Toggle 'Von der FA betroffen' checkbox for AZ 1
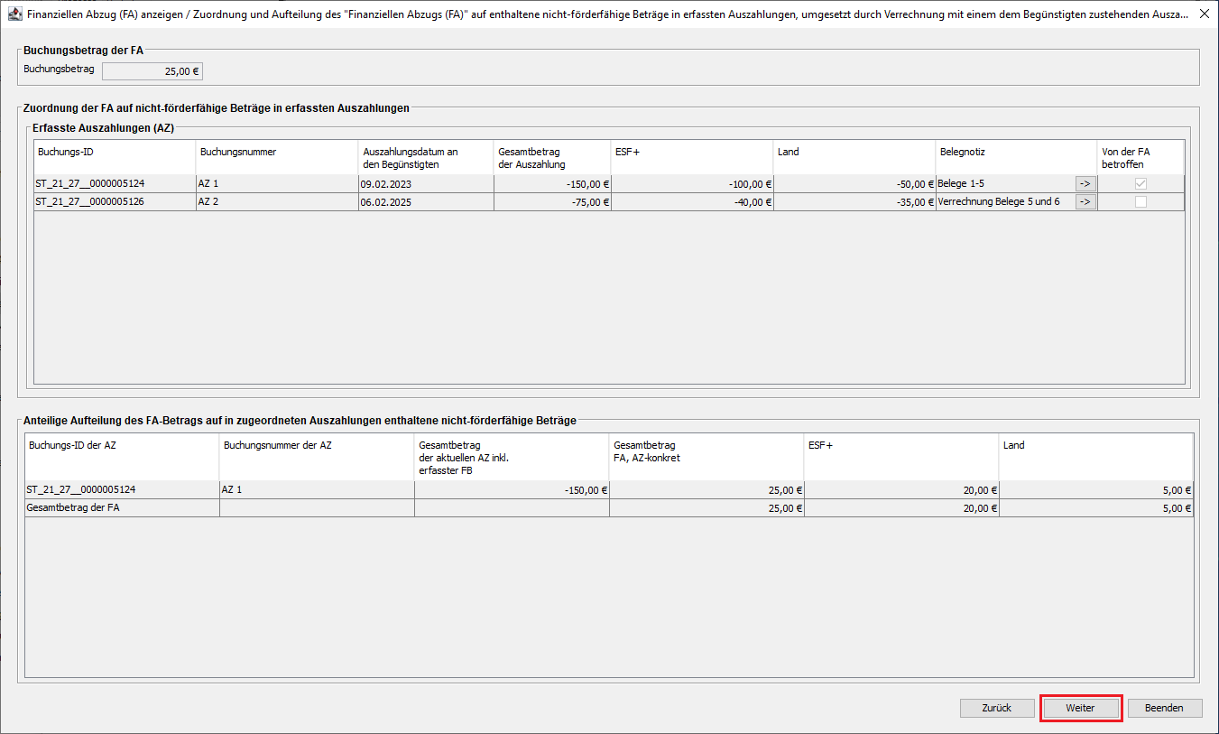Screen dimensions: 1219x734 (x=1141, y=183)
